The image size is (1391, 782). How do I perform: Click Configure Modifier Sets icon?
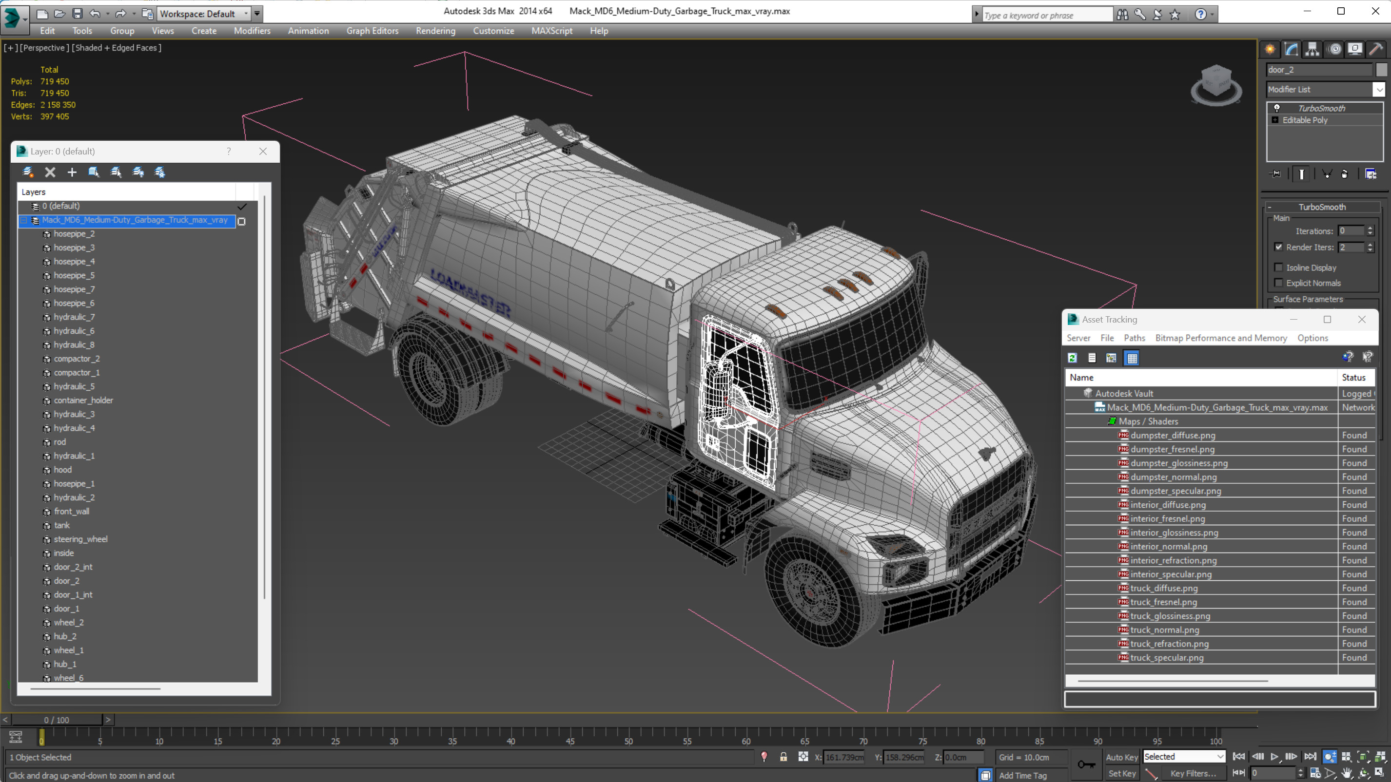tap(1371, 174)
